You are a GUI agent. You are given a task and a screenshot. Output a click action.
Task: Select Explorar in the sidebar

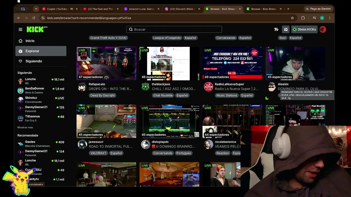(41, 51)
